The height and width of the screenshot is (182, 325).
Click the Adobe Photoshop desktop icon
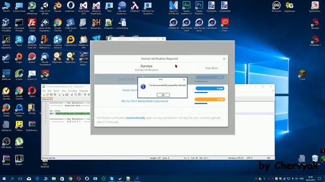click(200, 8)
